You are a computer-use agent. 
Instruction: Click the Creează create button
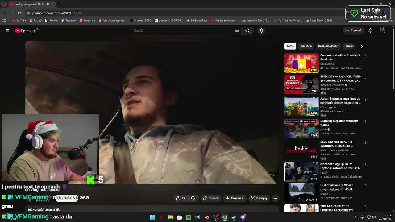354,31
